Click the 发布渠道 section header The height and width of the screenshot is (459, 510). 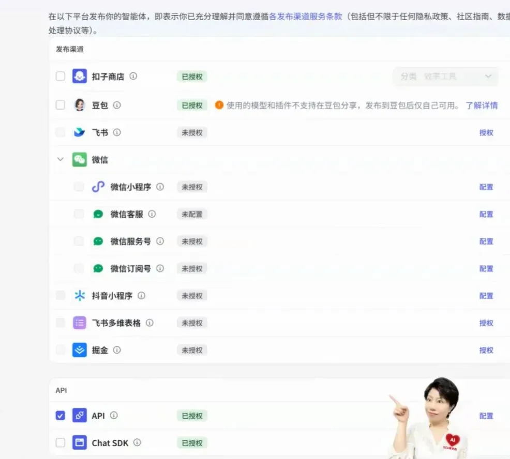point(70,49)
